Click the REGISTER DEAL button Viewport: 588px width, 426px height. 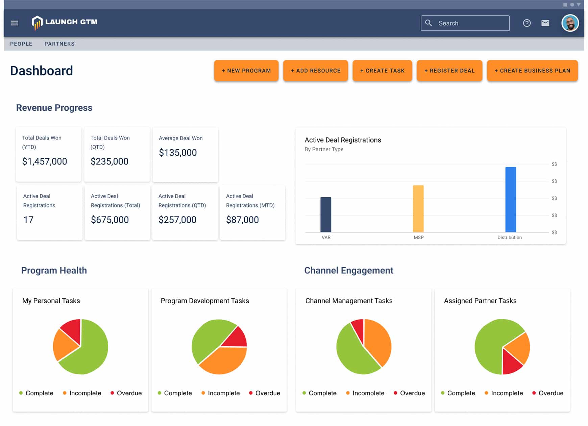[449, 71]
